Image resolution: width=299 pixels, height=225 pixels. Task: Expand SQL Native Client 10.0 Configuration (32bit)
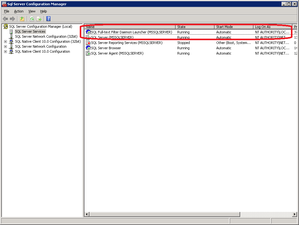(5, 41)
